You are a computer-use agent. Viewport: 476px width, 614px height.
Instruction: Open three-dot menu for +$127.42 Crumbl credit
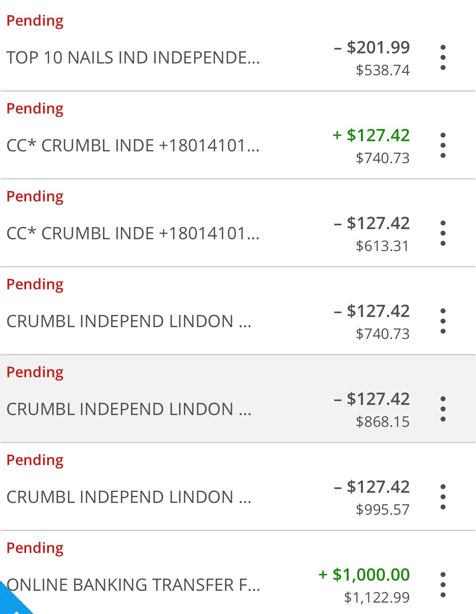click(x=443, y=145)
